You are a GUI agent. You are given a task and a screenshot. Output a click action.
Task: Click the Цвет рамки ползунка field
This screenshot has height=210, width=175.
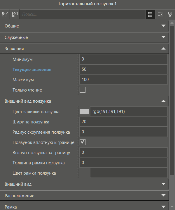coord(128,173)
